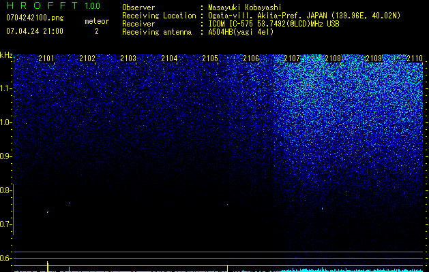429x272 pixels.
Task: Click the kHz axis unit label
Action: pos(6,55)
